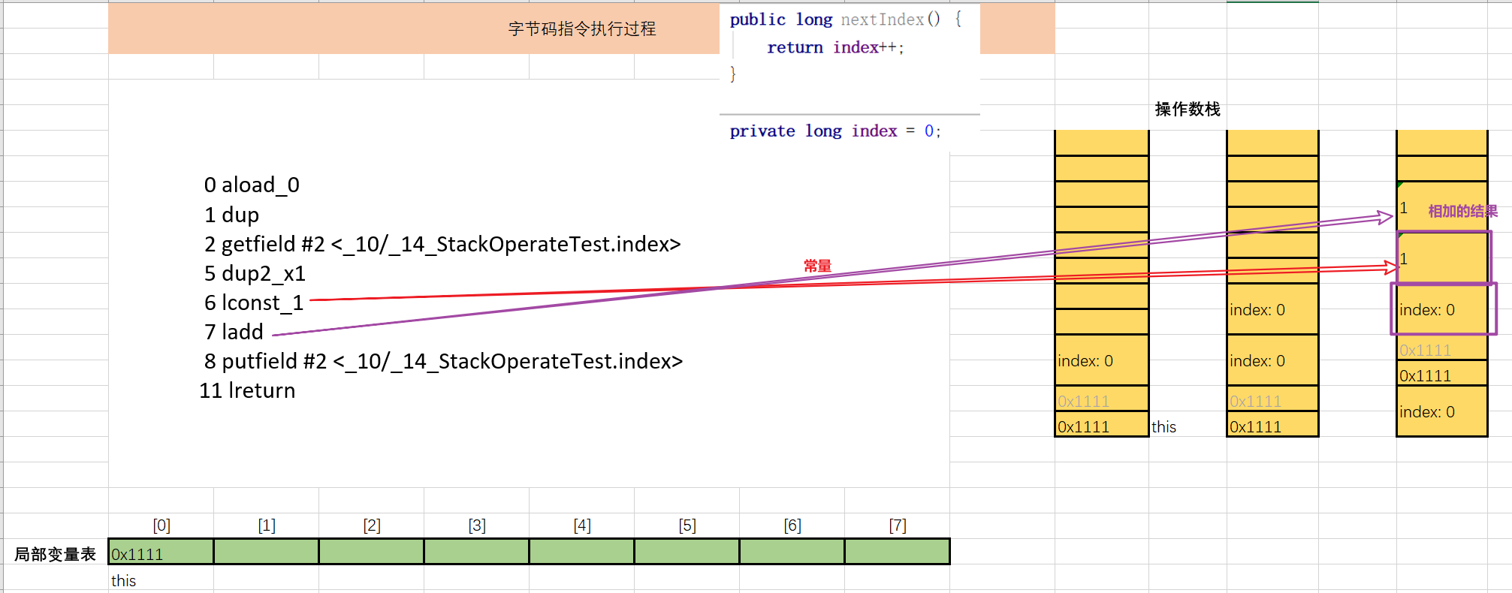
Task: Select bottom 0x1111 cell of the second operand stack
Action: click(x=1272, y=425)
